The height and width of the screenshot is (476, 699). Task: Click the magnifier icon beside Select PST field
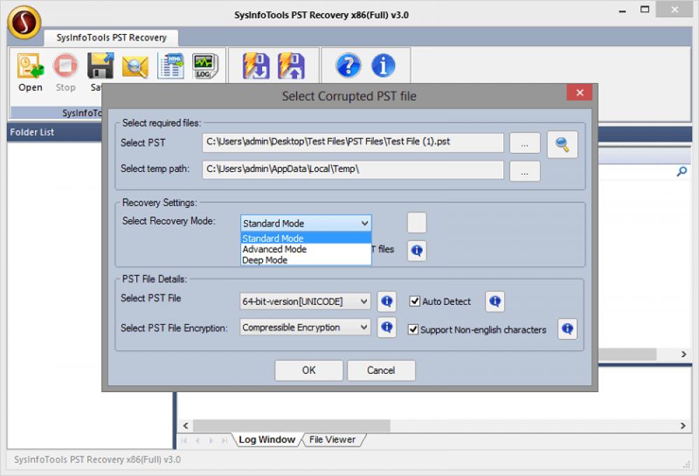pos(562,142)
